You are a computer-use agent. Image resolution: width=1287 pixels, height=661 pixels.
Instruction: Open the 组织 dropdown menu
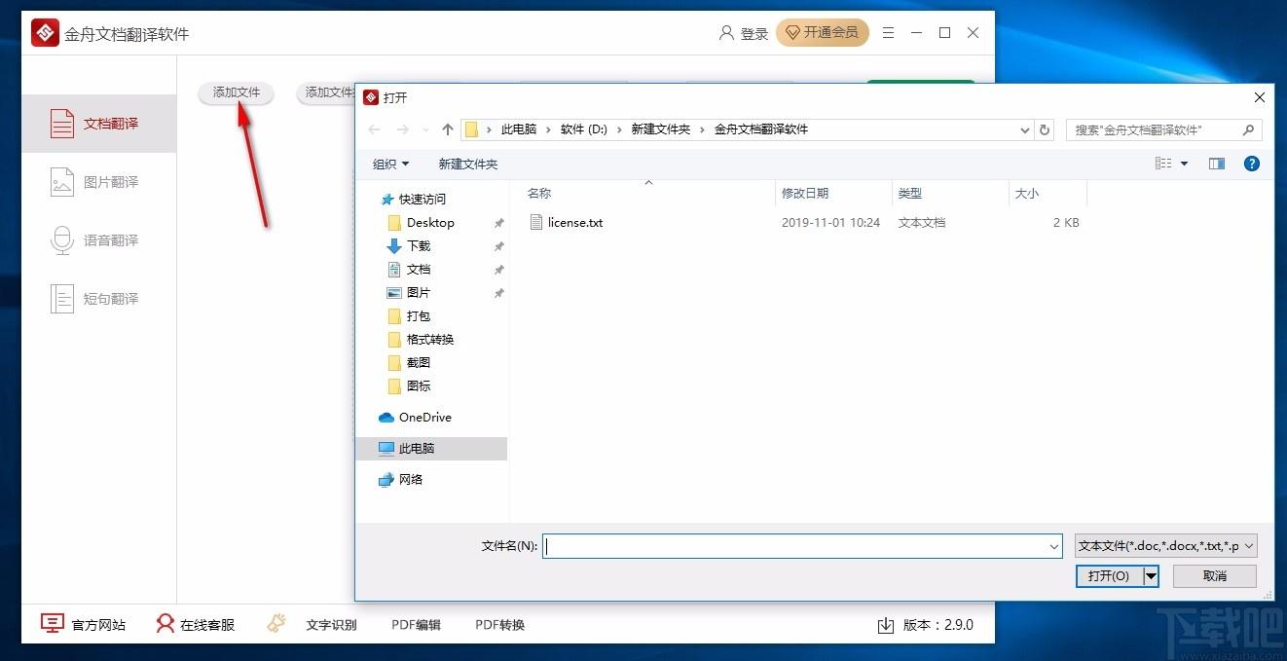point(391,164)
